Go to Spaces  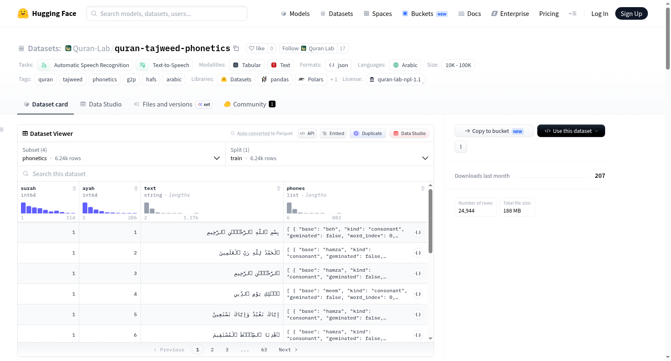pyautogui.click(x=377, y=13)
